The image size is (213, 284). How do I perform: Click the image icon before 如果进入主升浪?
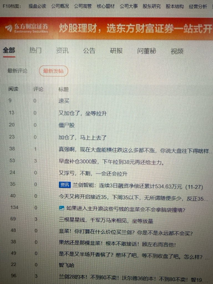click(x=62, y=208)
